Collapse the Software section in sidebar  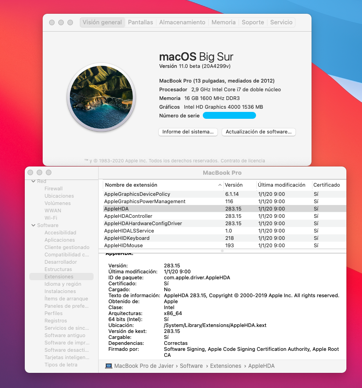tap(33, 225)
